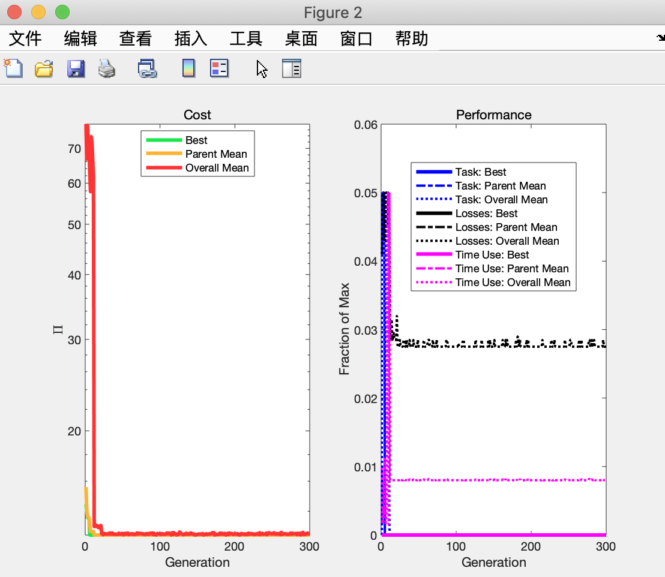Open the 桌面 menu

301,38
